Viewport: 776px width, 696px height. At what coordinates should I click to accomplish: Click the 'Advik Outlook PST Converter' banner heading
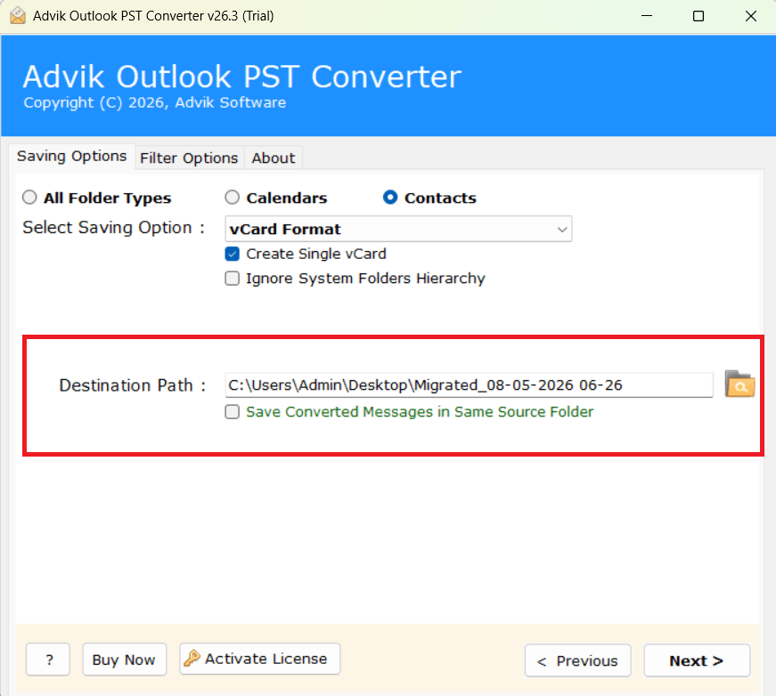coord(242,77)
